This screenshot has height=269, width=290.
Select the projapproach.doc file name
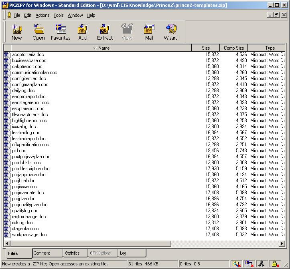pos(28,175)
